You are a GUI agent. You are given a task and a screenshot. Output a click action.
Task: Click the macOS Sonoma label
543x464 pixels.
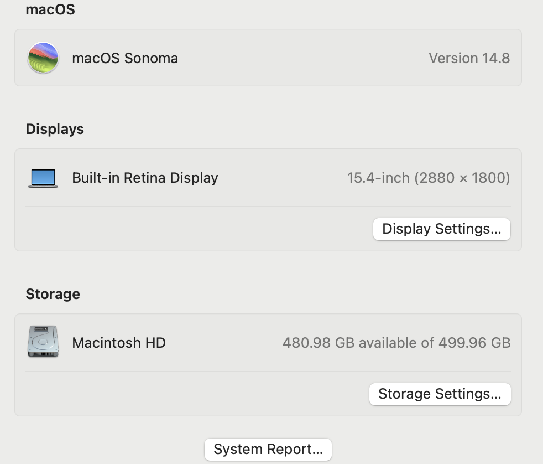[125, 58]
